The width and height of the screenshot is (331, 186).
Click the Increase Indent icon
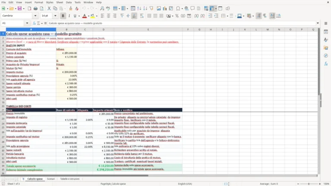[x=210, y=16]
